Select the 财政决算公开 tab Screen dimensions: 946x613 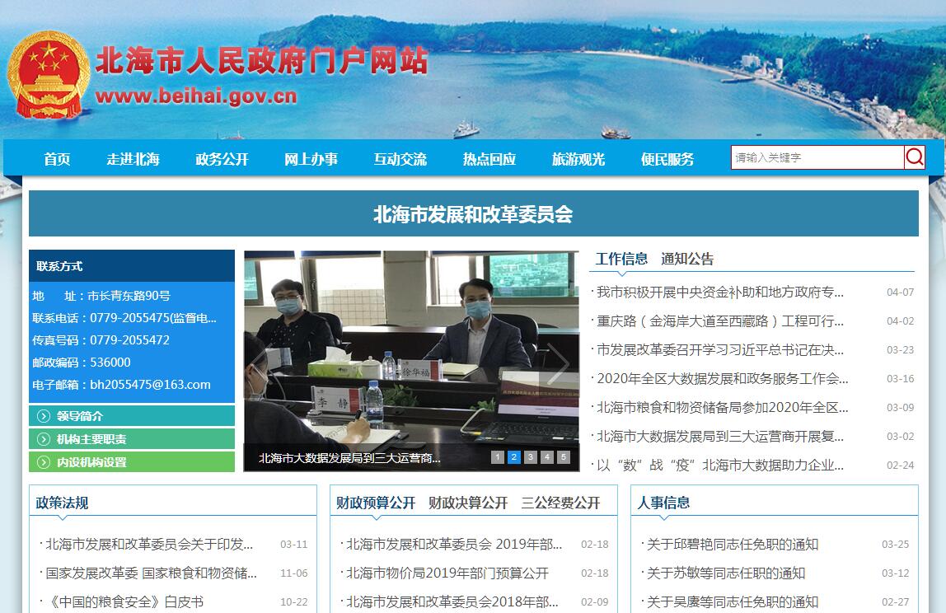pyautogui.click(x=468, y=503)
